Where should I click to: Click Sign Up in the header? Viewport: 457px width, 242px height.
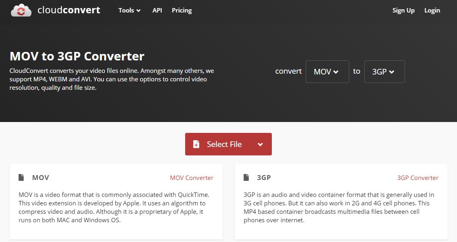tap(403, 10)
